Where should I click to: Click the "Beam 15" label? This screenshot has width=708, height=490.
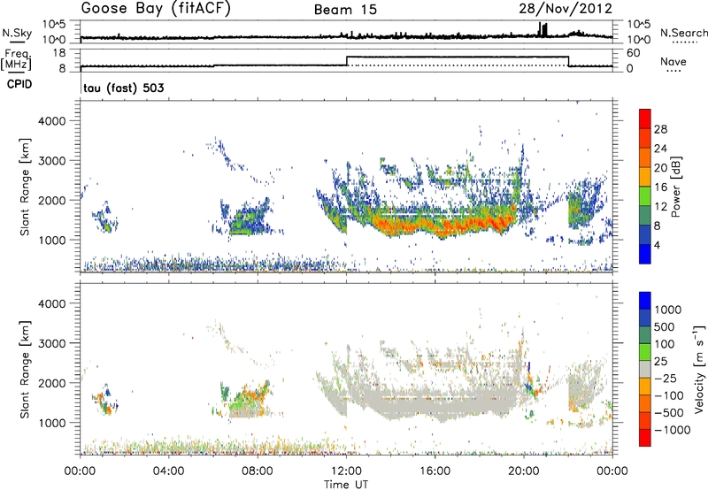tap(345, 10)
